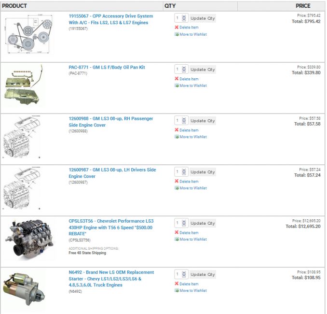This screenshot has height=314, width=327.
Task: Click Delete Item text for 19155067 drive system
Action: [189, 28]
